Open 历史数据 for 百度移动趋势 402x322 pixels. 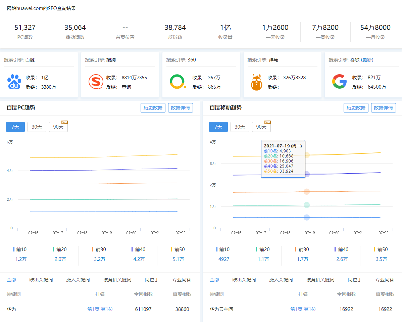(x=356, y=108)
